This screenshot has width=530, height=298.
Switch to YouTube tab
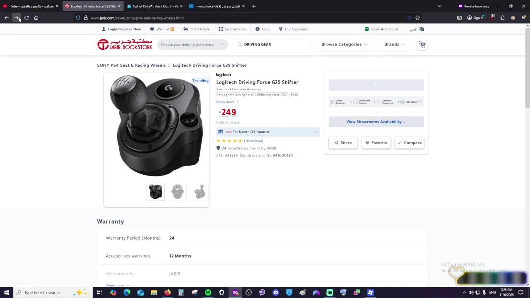tap(31, 6)
